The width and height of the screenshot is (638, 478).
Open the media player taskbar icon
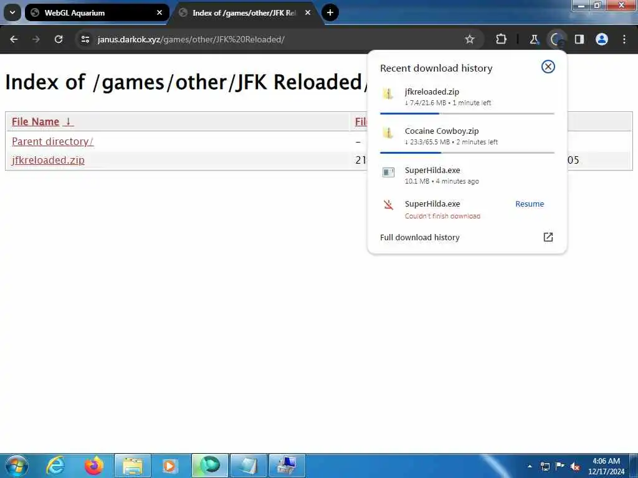(x=171, y=466)
